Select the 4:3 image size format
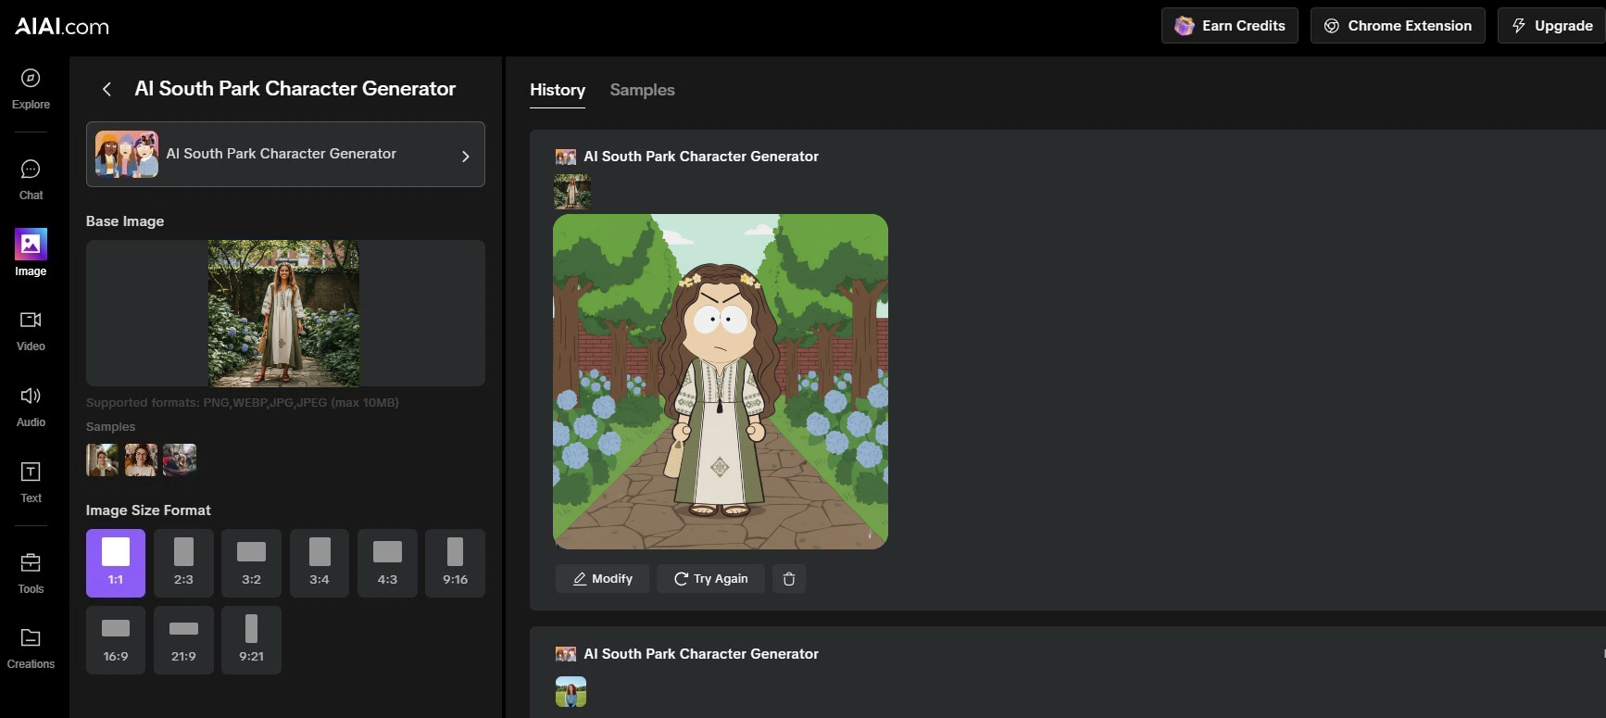Screen dimensions: 1606x718 tap(387, 563)
